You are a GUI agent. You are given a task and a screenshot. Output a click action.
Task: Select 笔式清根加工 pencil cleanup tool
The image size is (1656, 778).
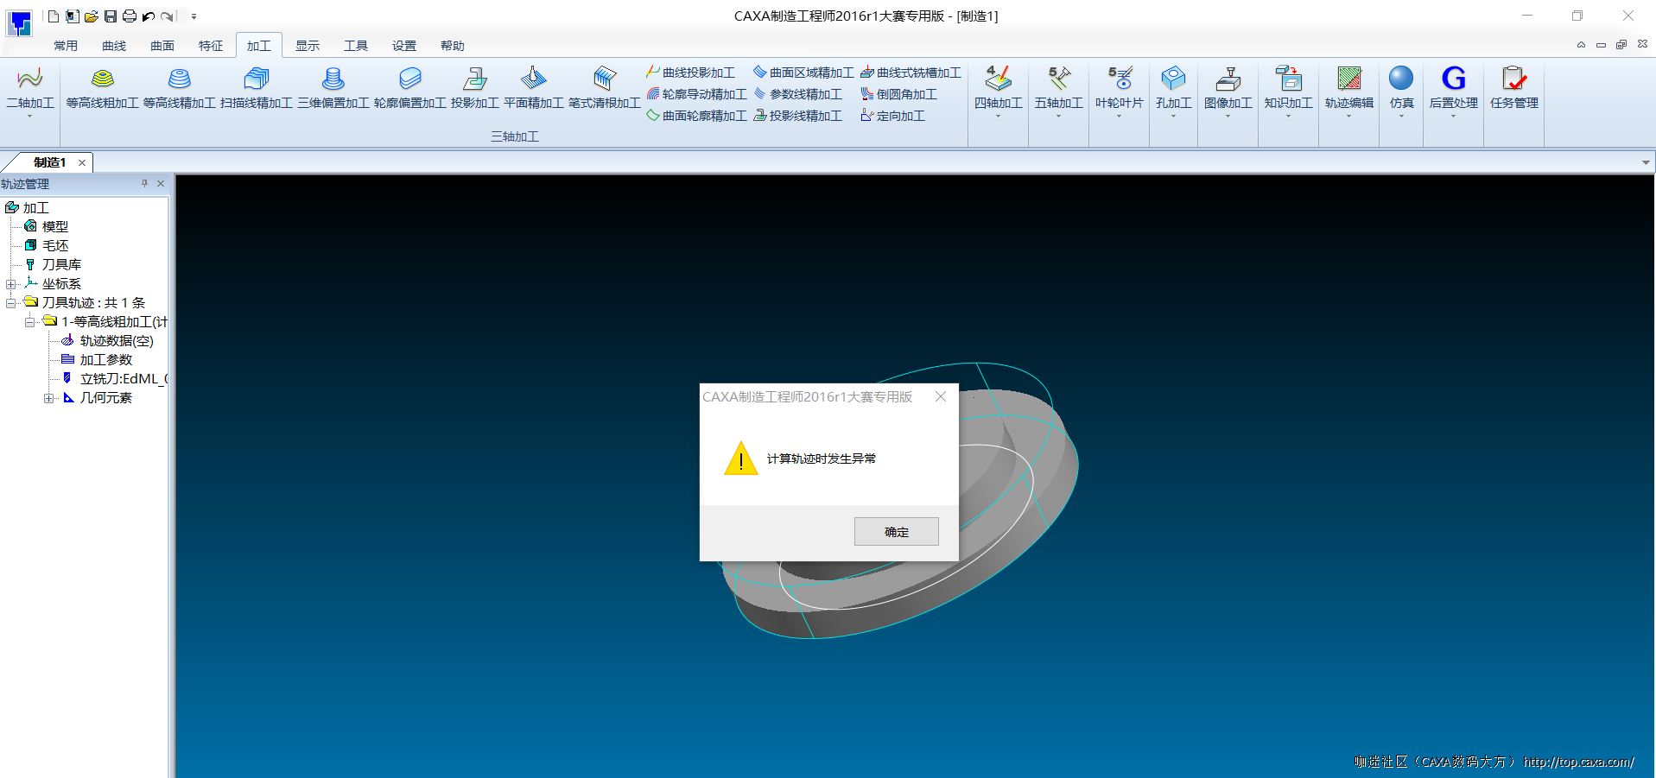click(x=604, y=88)
